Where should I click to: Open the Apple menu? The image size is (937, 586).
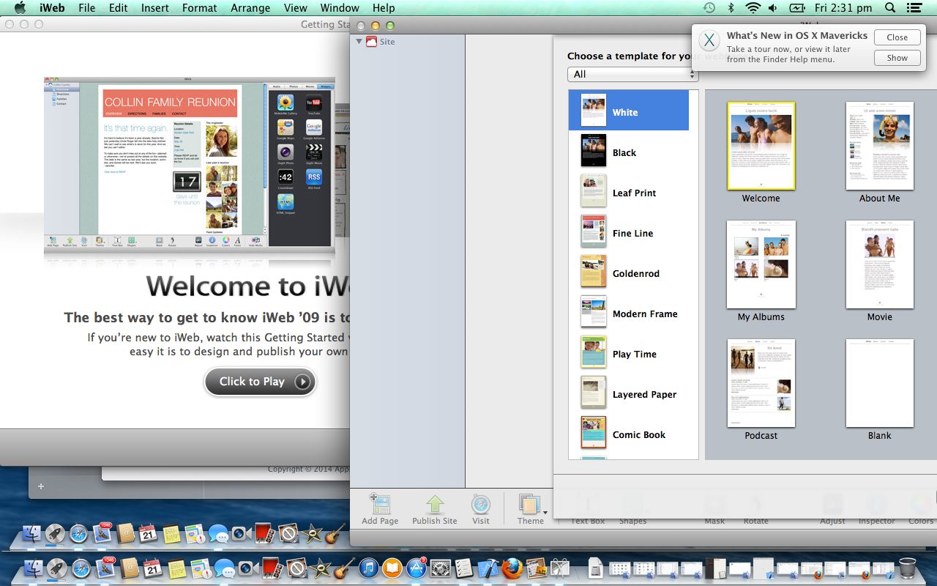[x=20, y=8]
